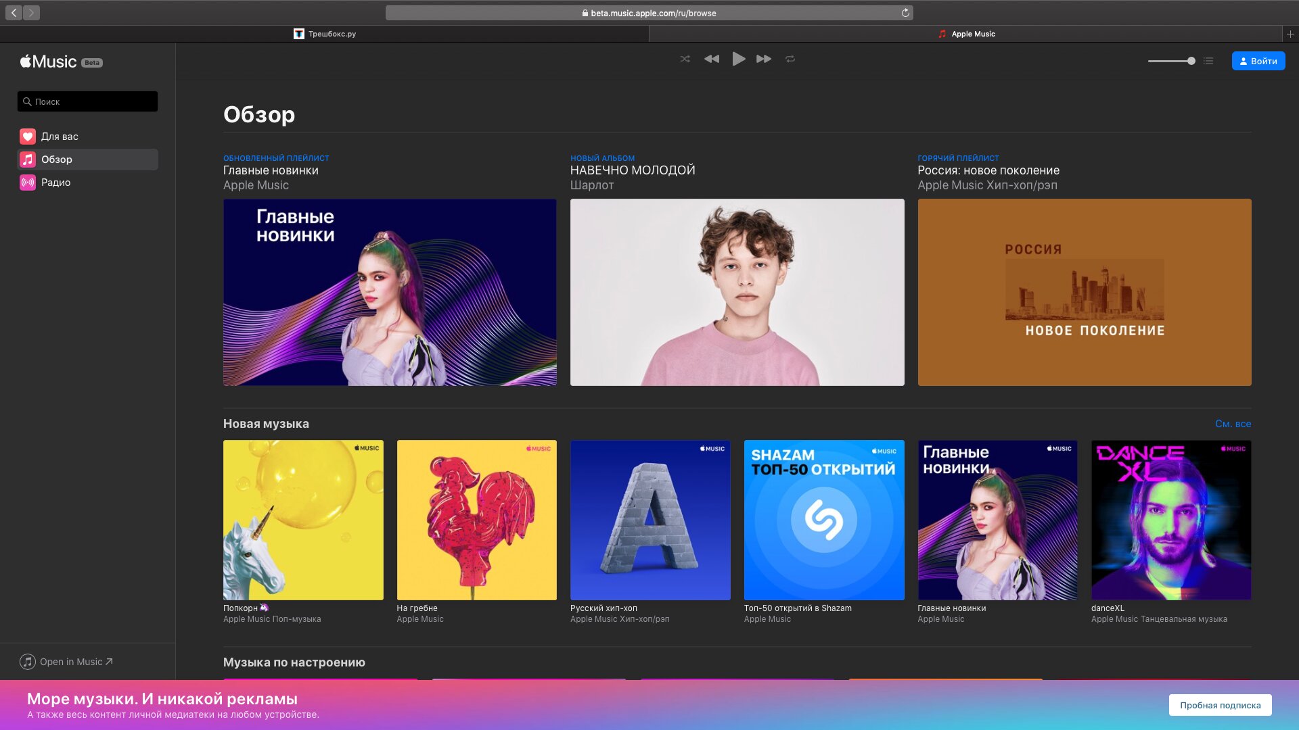Click the Попкорн title text

click(x=240, y=608)
